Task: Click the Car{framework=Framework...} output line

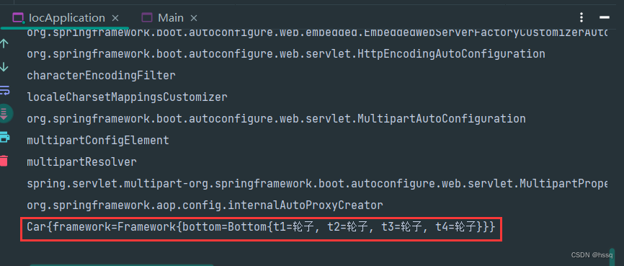Action: [x=261, y=227]
